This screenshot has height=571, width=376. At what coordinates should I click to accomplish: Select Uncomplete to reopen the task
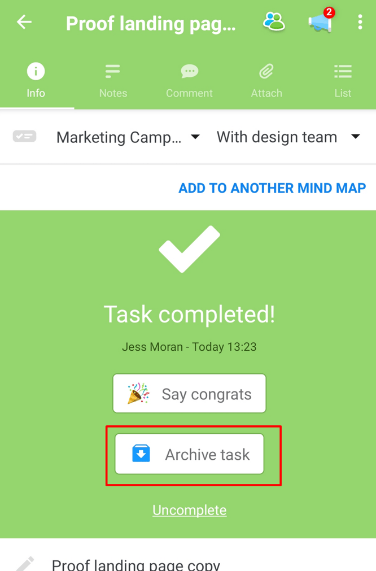click(x=189, y=509)
